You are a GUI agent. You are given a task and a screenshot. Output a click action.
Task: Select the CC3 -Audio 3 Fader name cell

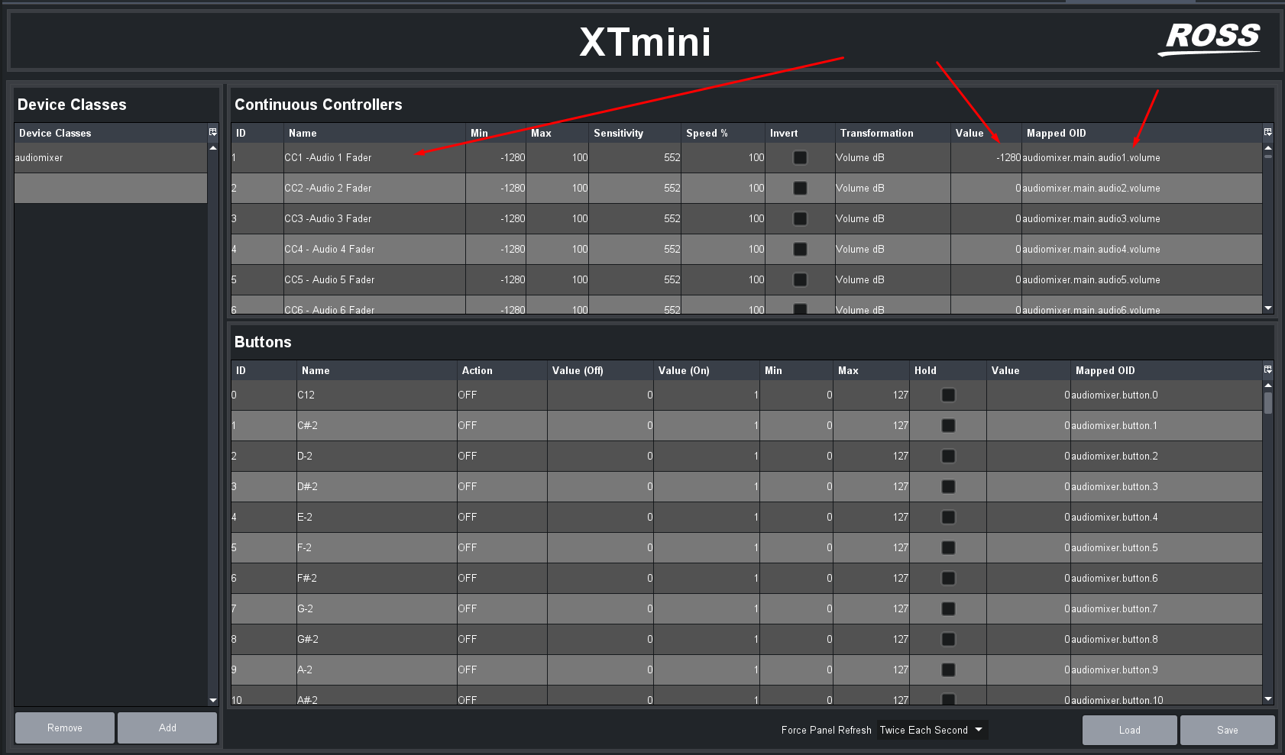pyautogui.click(x=374, y=218)
